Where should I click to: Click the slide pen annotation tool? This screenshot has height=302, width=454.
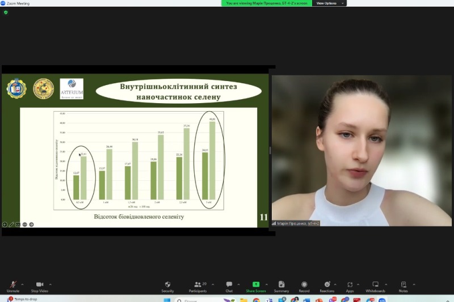click(x=11, y=224)
